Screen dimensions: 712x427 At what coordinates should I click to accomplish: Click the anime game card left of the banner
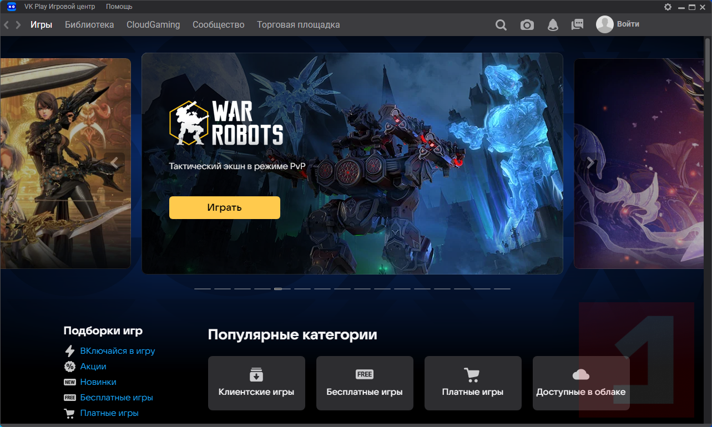coord(65,164)
